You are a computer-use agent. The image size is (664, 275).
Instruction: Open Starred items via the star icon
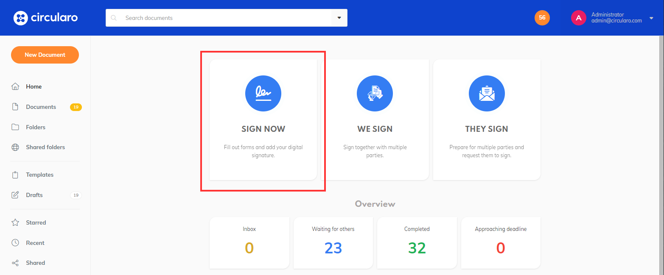click(15, 222)
